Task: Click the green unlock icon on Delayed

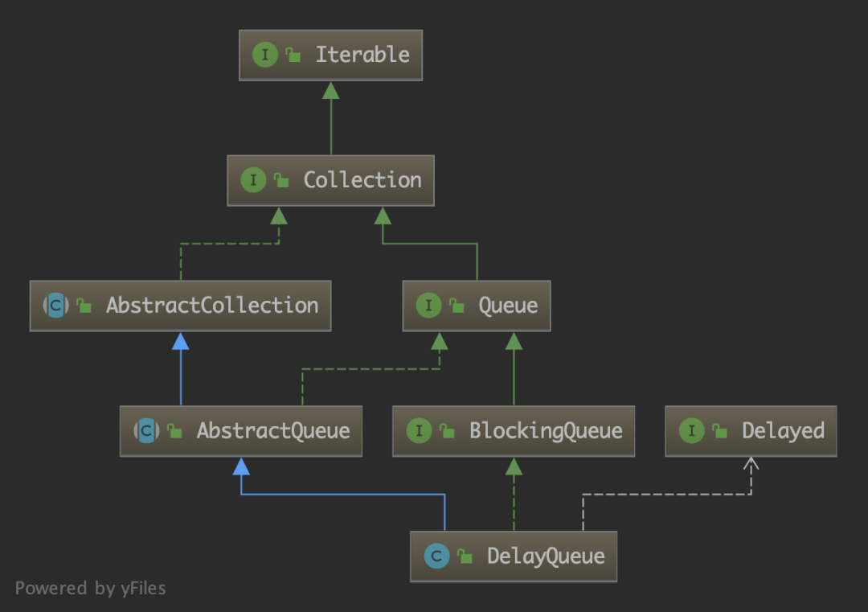Action: click(719, 429)
